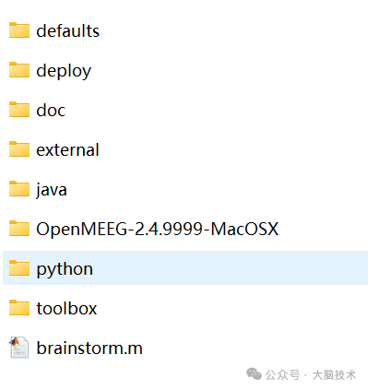Click the 'deploy' folder name
The height and width of the screenshot is (390, 368).
pyautogui.click(x=64, y=71)
